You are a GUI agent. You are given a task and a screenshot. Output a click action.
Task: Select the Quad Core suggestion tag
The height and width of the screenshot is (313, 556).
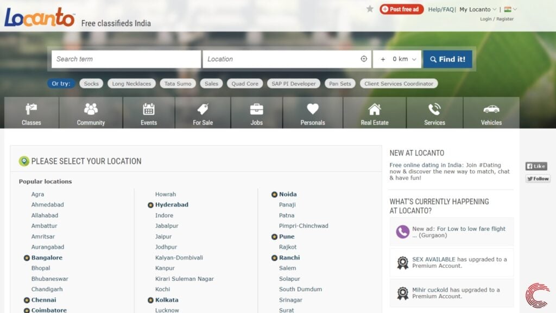(245, 84)
